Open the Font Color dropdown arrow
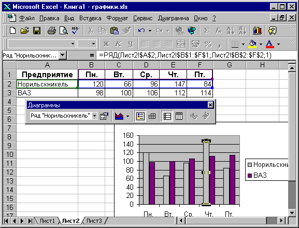Image resolution: width=299 pixels, height=228 pixels. pyautogui.click(x=279, y=44)
